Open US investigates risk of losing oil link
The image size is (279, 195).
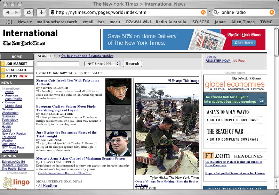pyautogui.click(x=234, y=163)
